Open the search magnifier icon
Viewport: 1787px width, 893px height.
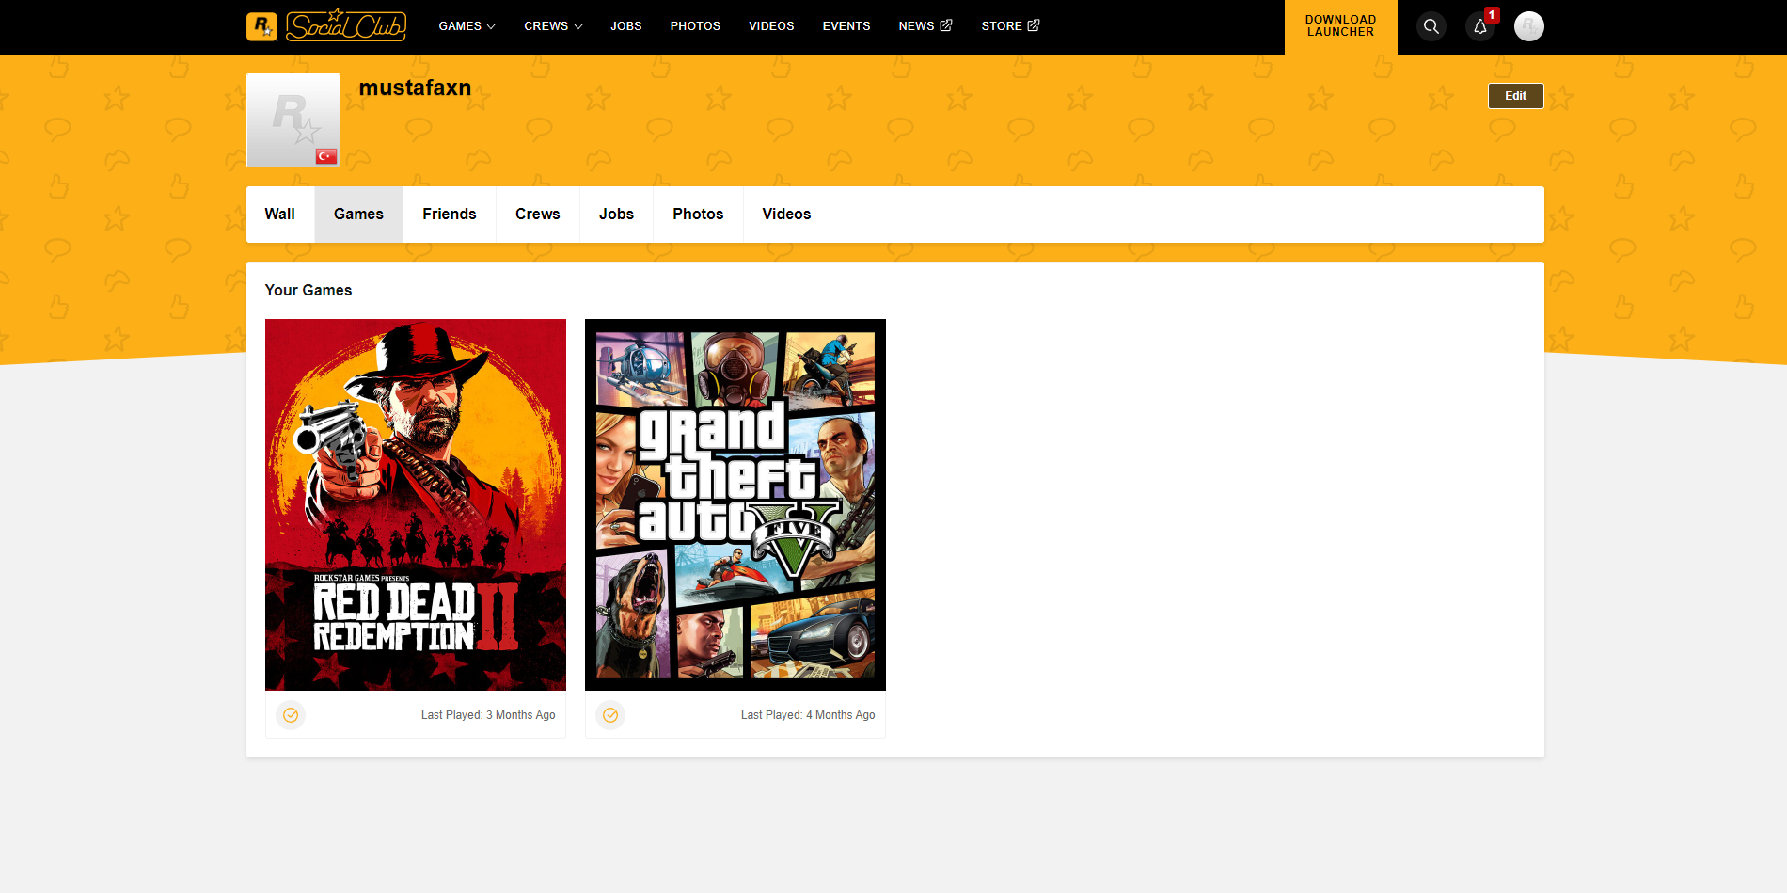[1431, 26]
